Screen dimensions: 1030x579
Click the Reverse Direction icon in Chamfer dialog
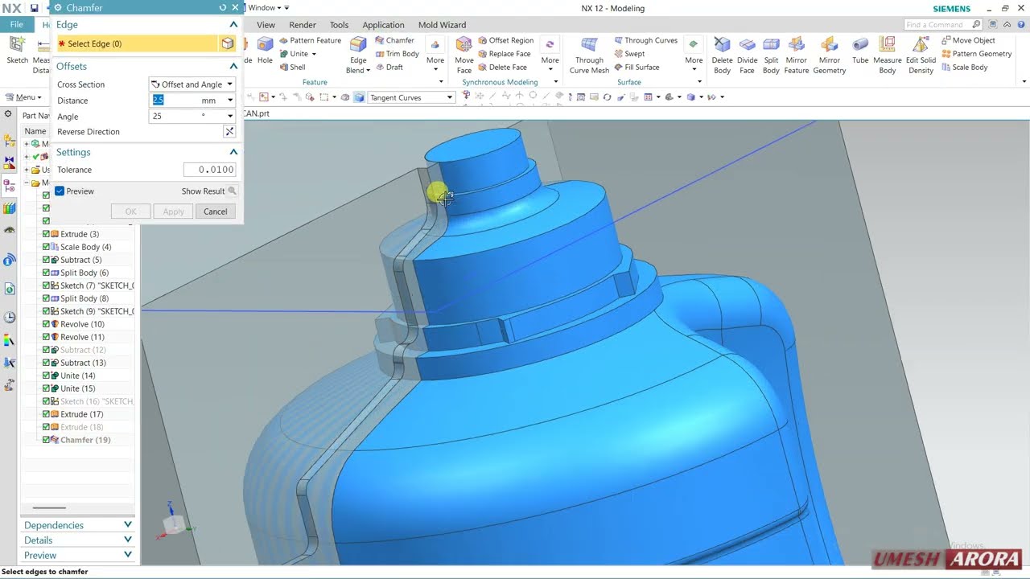(x=229, y=131)
